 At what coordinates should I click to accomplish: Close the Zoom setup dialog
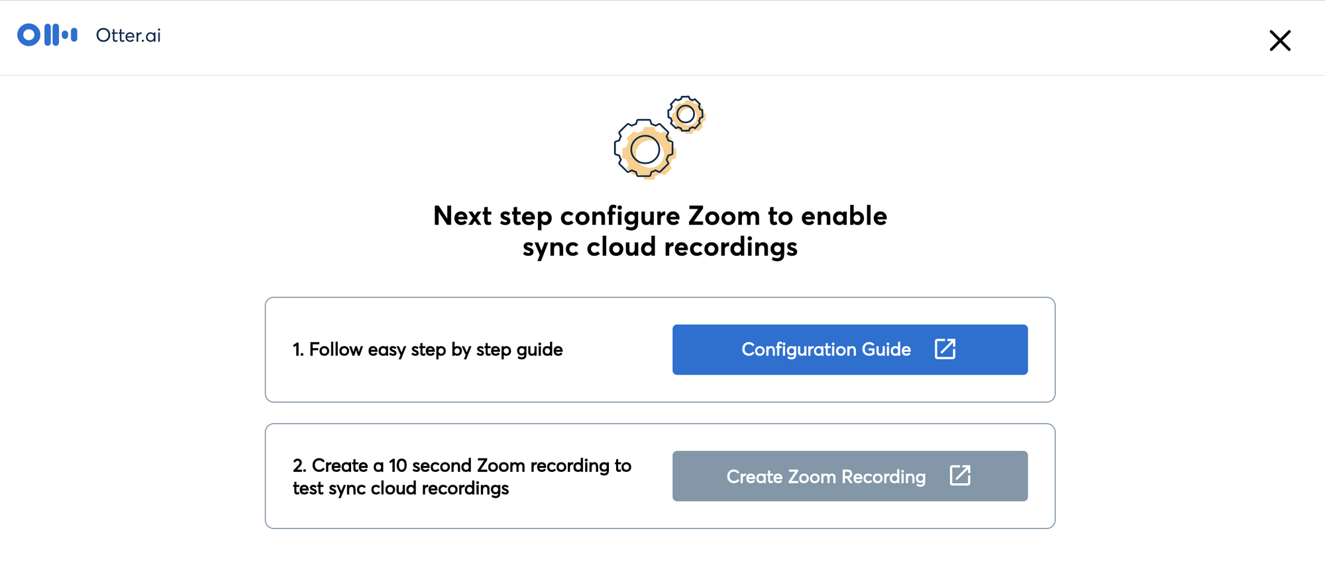pyautogui.click(x=1279, y=40)
